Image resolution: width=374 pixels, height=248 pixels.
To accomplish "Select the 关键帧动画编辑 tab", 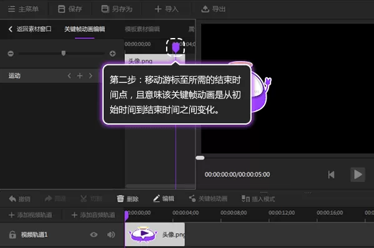I will tap(85, 29).
